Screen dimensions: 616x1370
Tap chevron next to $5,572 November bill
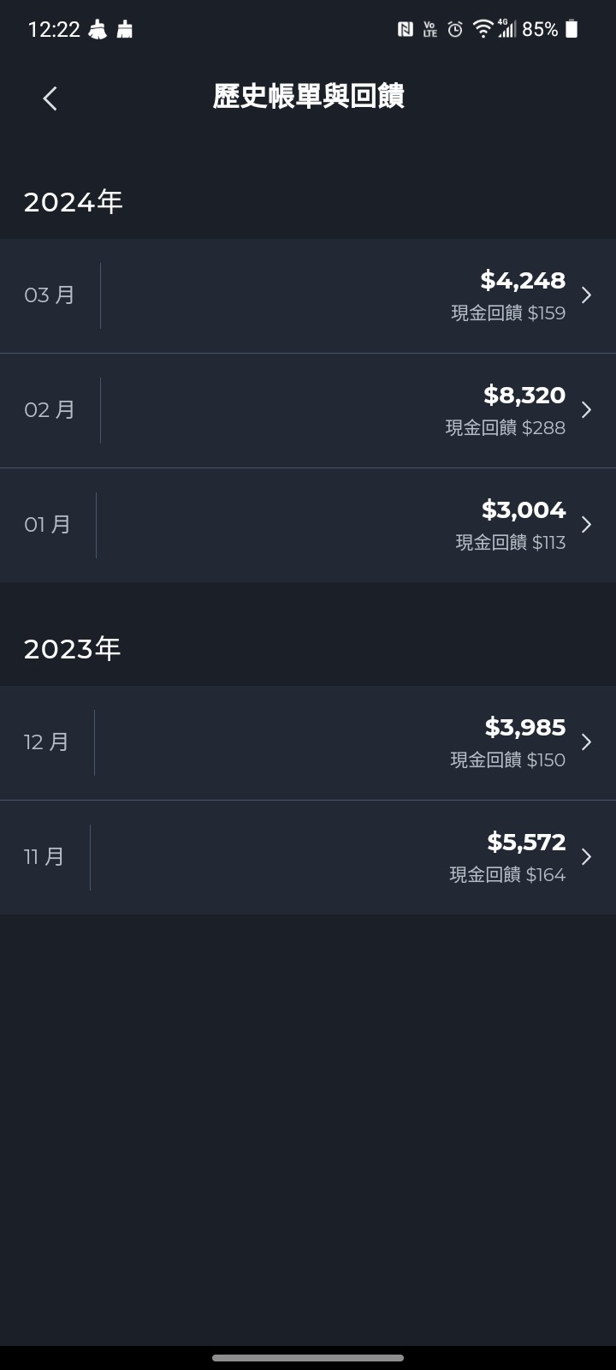586,857
